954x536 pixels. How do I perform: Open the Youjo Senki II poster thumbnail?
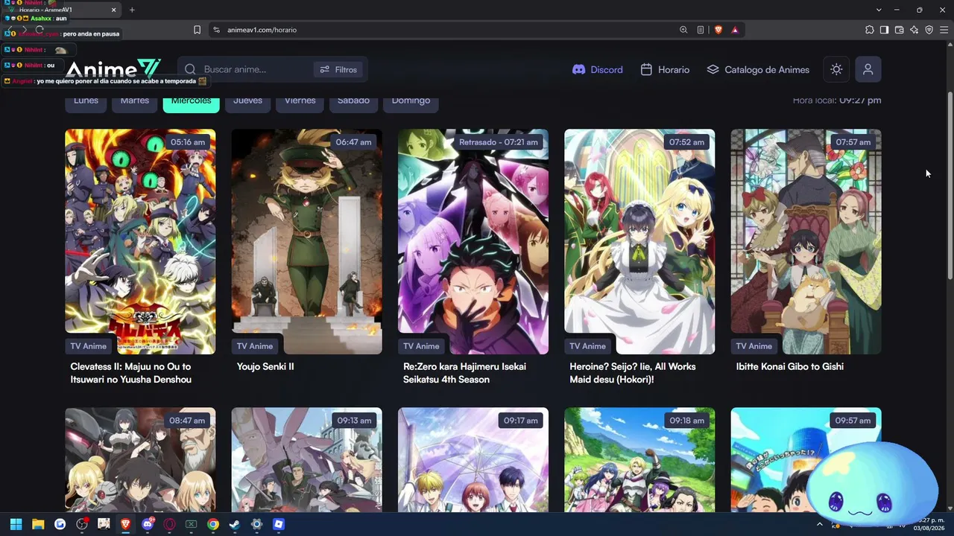pyautogui.click(x=307, y=241)
